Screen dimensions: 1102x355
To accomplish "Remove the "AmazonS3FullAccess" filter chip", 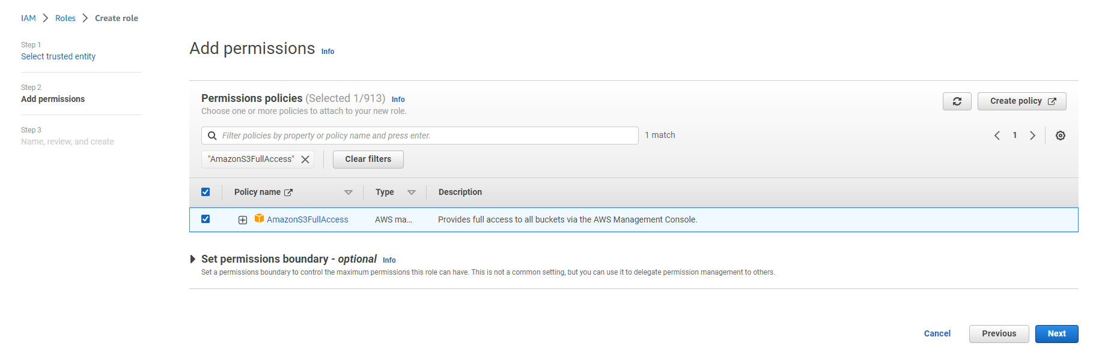I will pyautogui.click(x=305, y=160).
